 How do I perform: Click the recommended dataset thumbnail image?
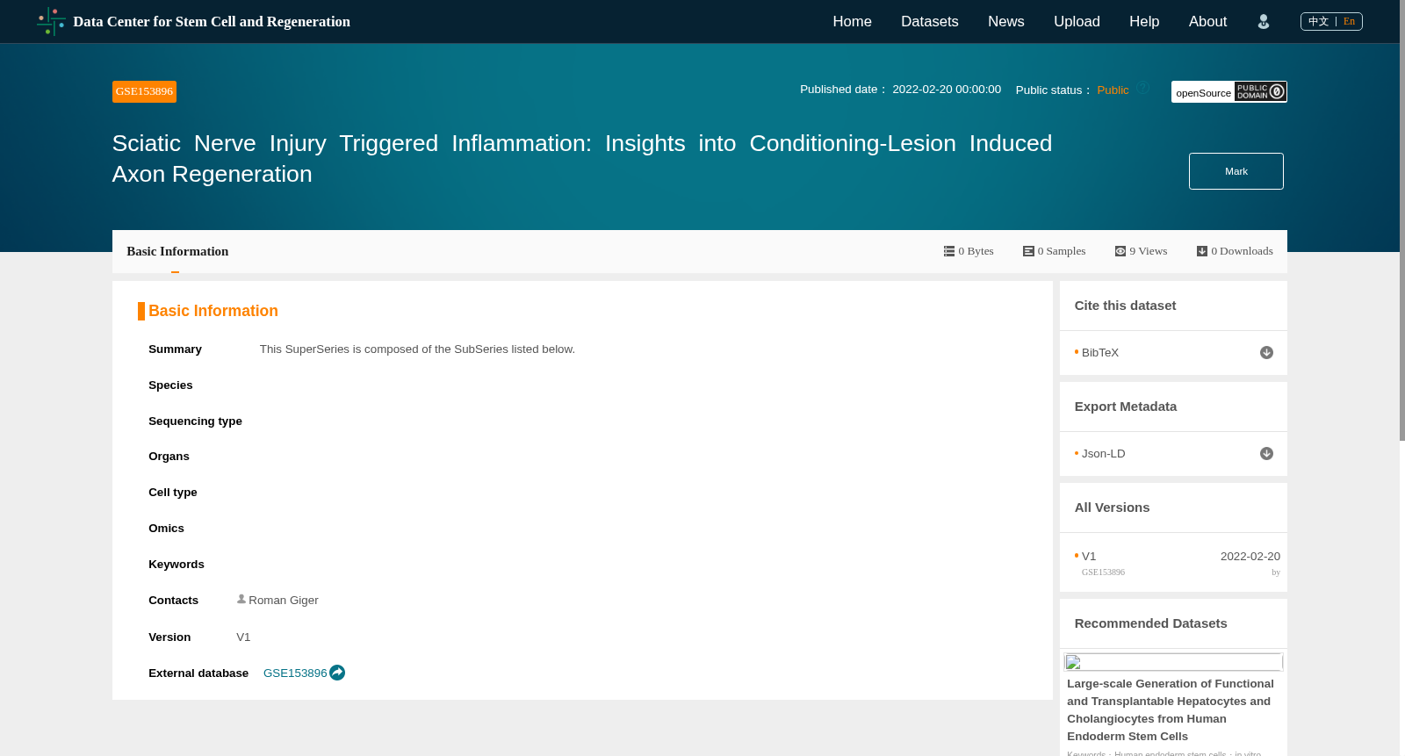[x=1173, y=662]
